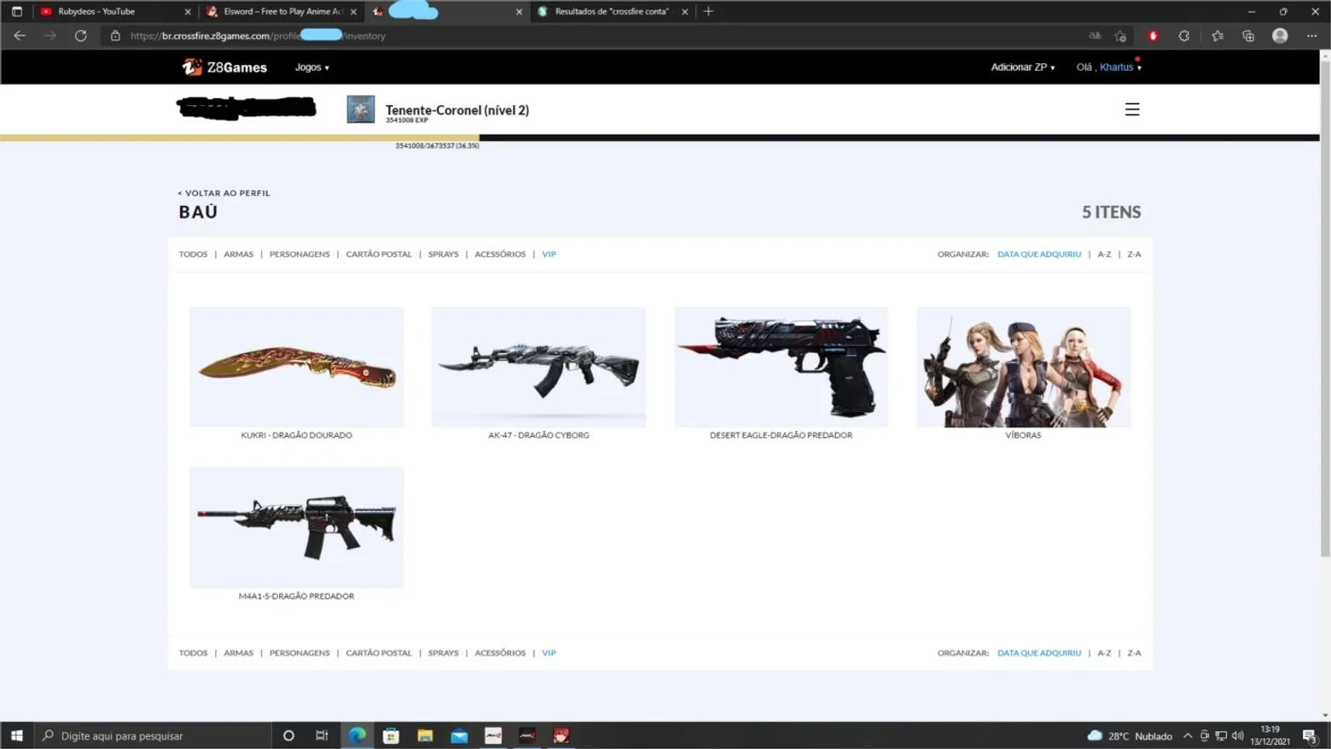This screenshot has width=1331, height=749.
Task: Expand the Jogos dropdown menu
Action: coord(312,67)
